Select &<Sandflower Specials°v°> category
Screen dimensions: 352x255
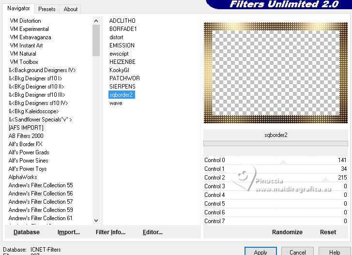pyautogui.click(x=40, y=120)
